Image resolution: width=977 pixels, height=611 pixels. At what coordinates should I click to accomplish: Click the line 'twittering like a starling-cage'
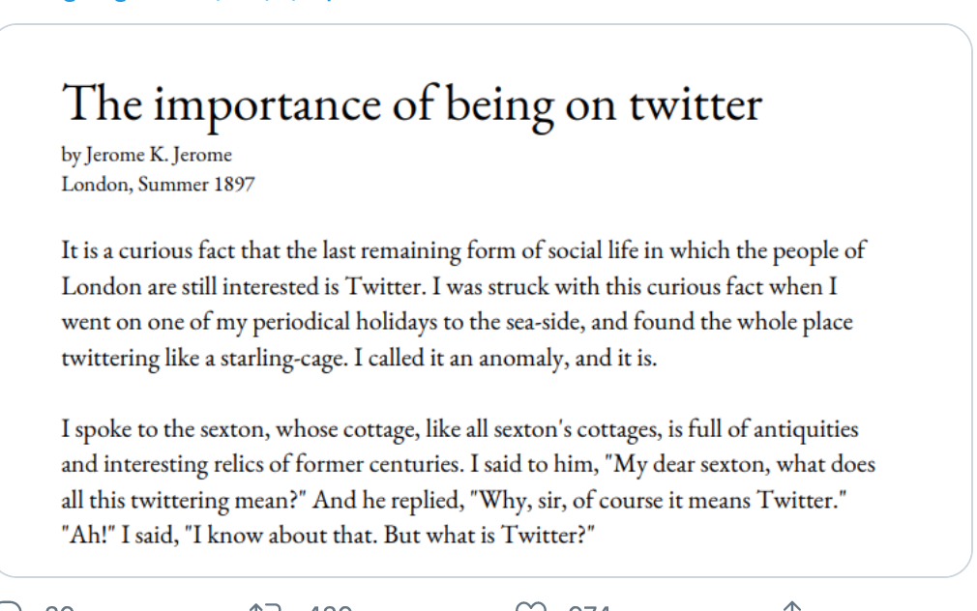coord(359,359)
